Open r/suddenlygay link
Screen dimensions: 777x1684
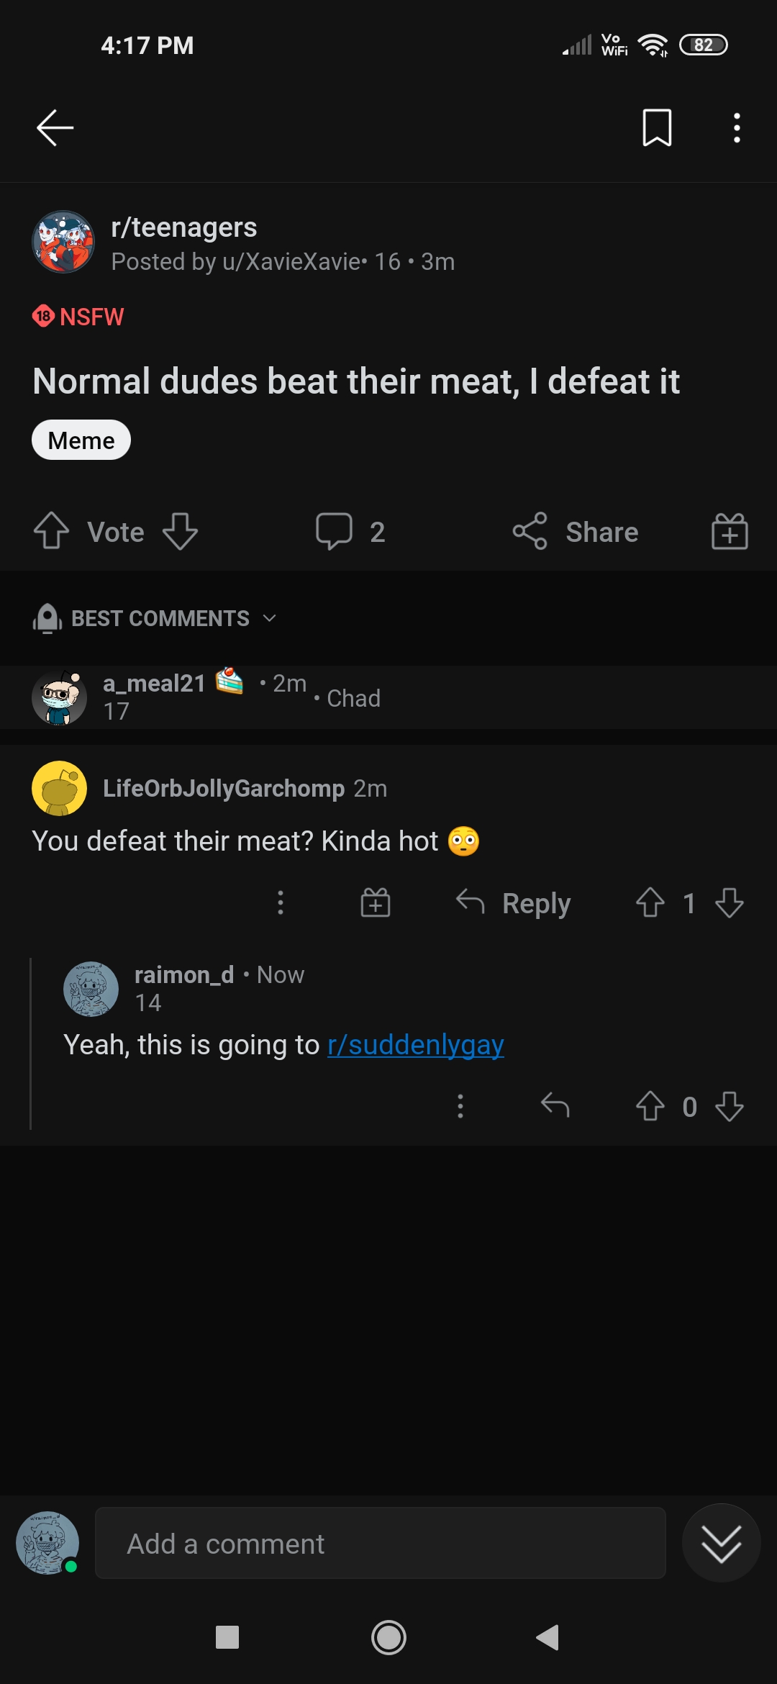coord(416,1045)
